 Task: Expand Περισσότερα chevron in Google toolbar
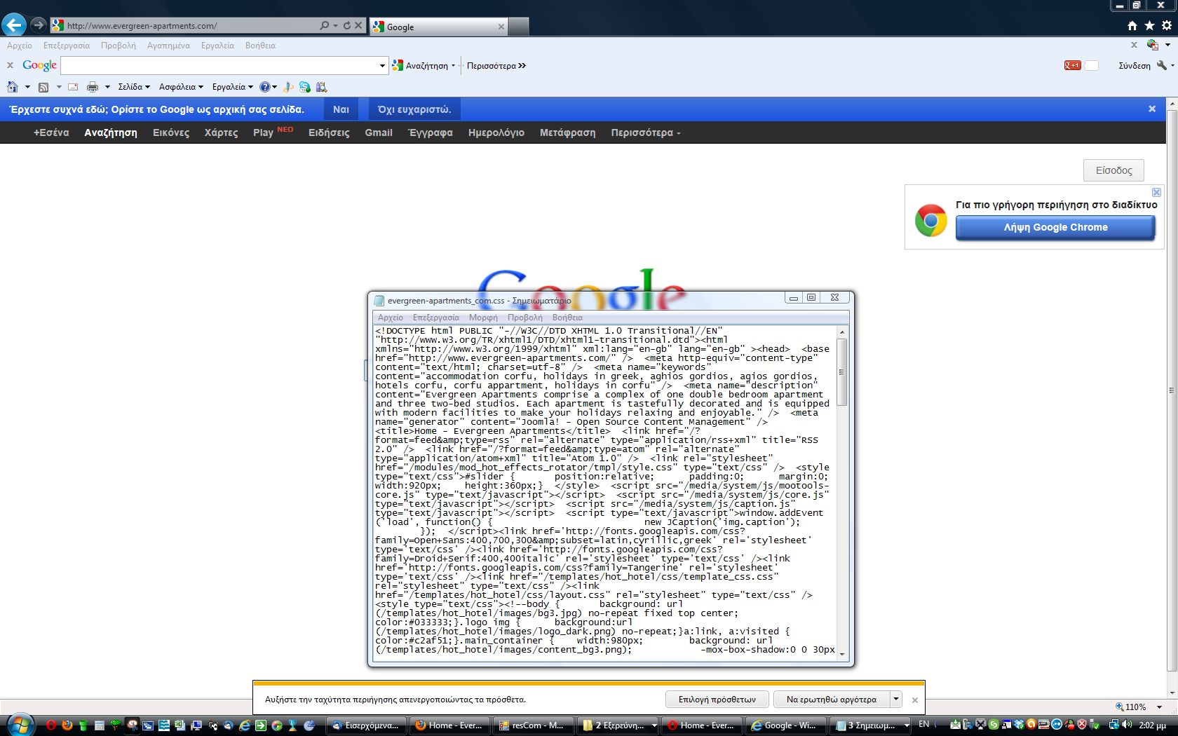[522, 65]
